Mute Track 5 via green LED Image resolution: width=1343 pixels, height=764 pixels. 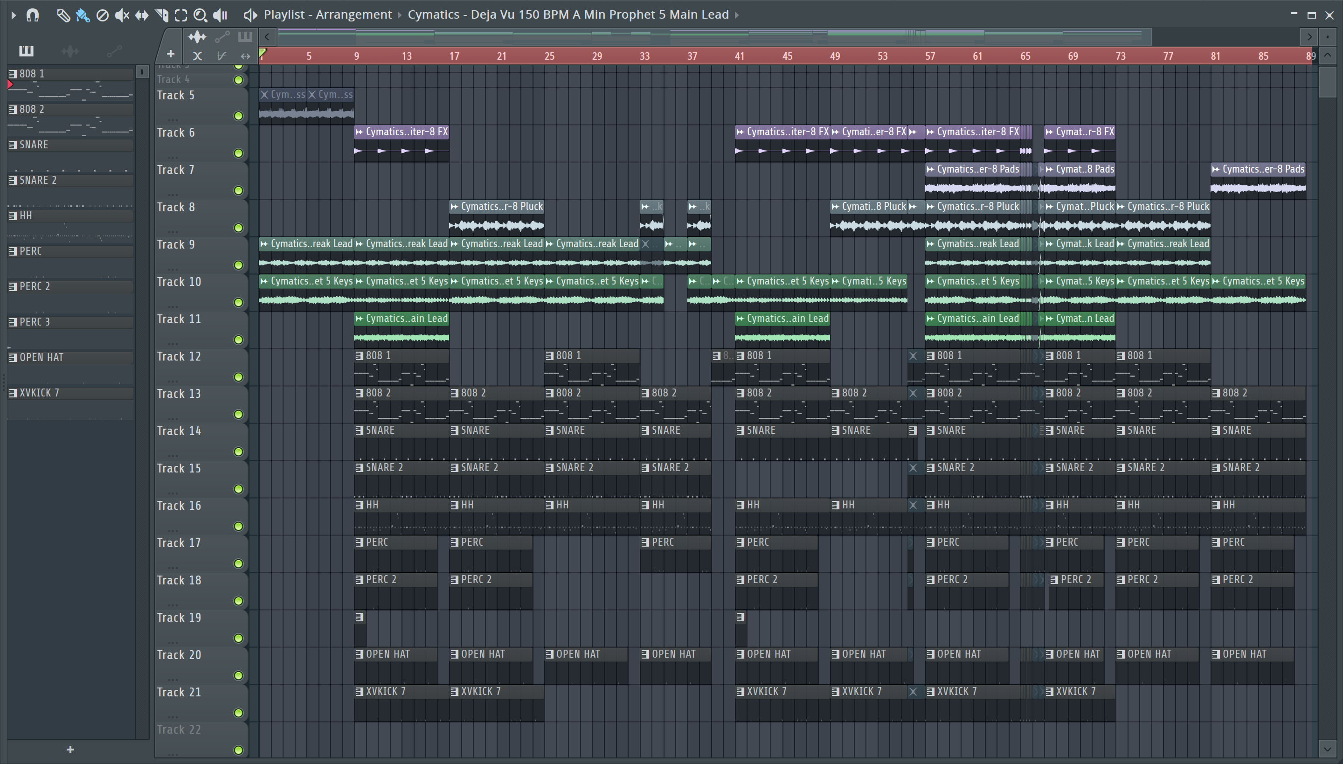coord(239,116)
